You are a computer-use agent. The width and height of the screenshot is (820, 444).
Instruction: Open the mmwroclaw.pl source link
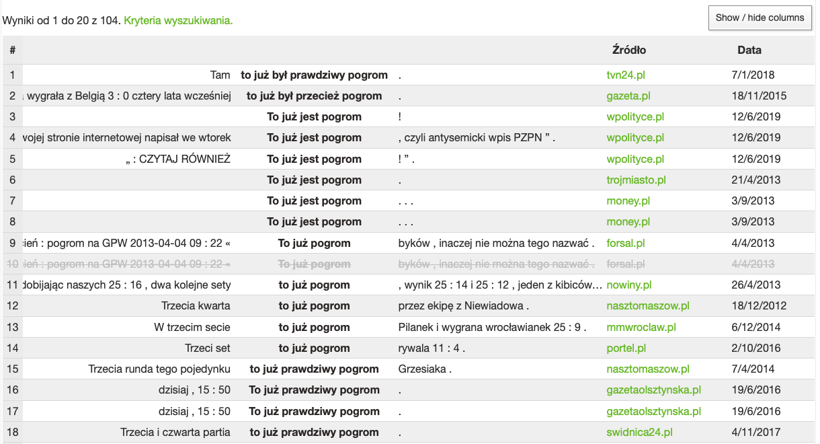point(641,327)
